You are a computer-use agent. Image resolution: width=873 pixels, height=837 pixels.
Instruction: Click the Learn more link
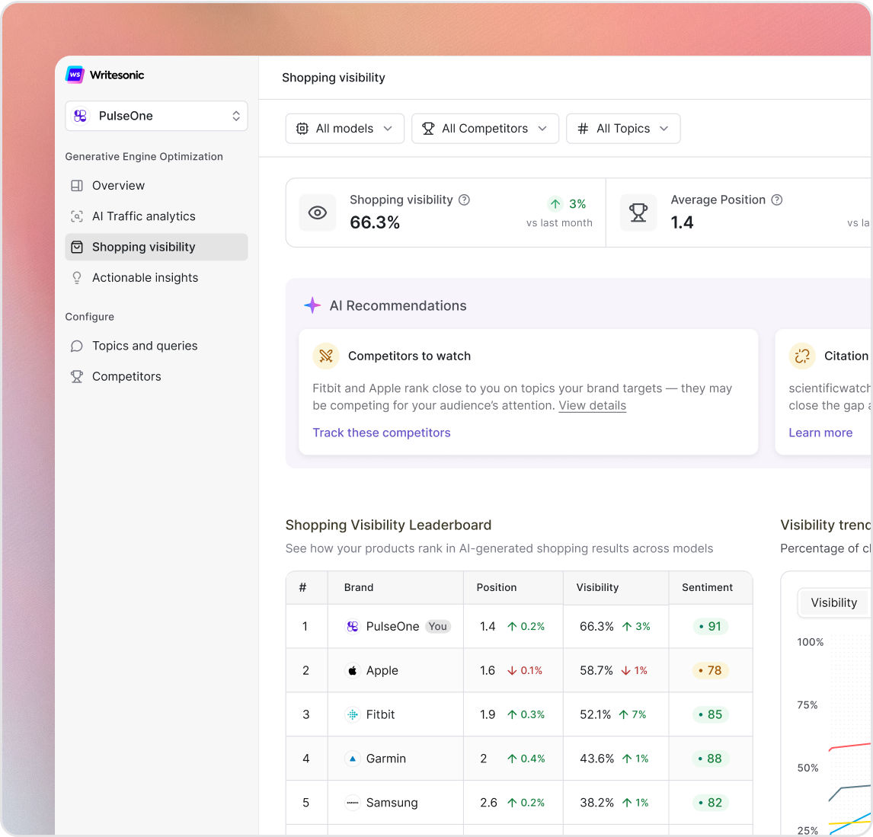point(820,433)
